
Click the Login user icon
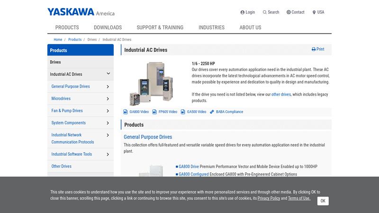243,12
